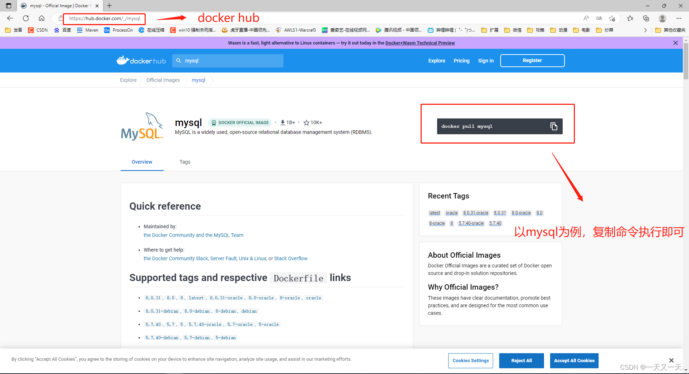Click Accept All Cookies

tap(574, 360)
